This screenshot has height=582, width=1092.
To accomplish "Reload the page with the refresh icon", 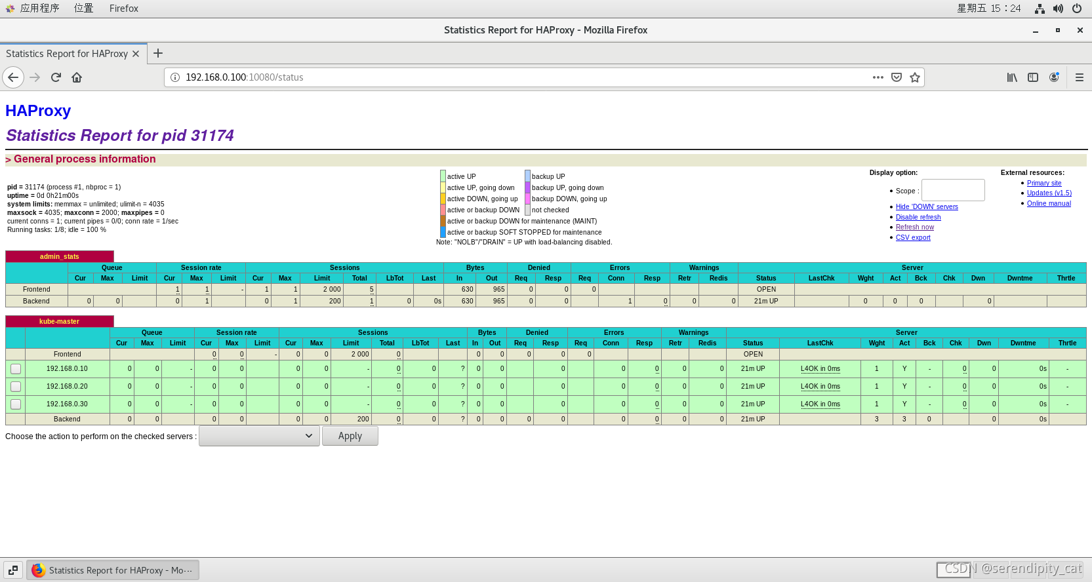I will pyautogui.click(x=56, y=77).
